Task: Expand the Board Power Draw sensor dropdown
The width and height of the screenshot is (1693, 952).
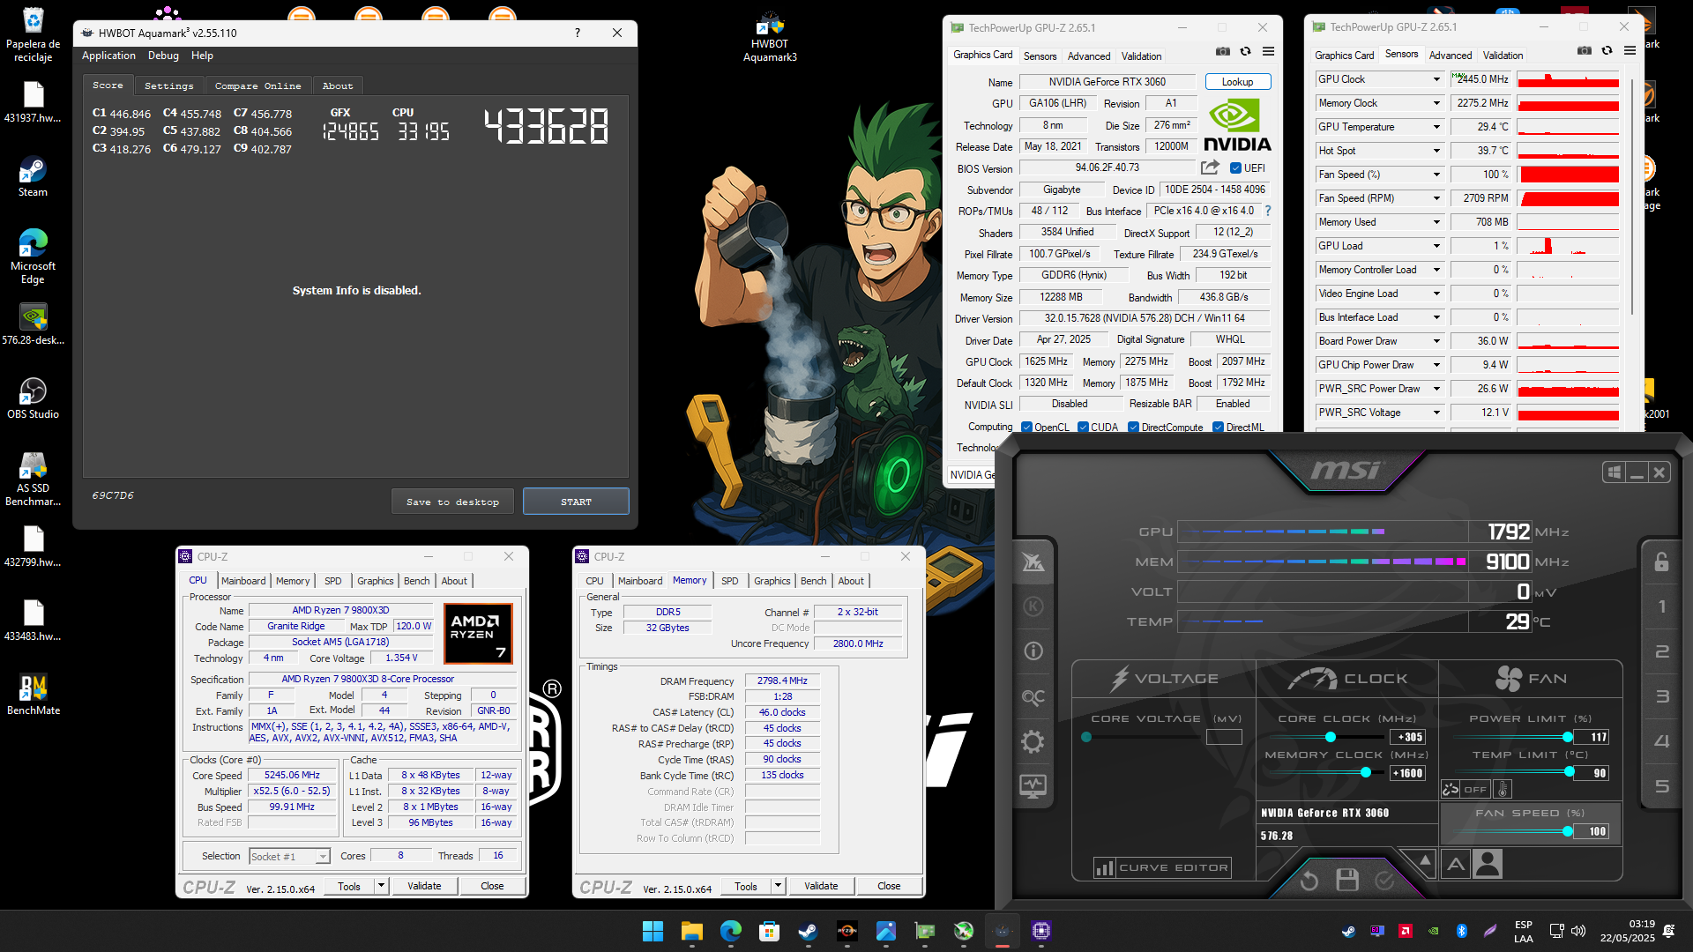Action: (1436, 341)
